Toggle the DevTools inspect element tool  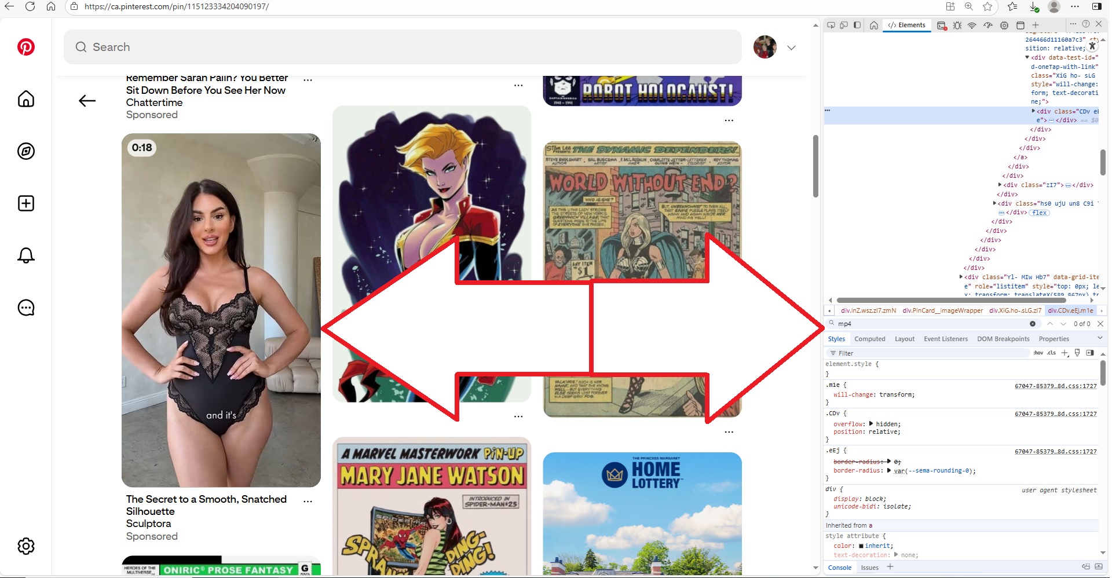831,25
